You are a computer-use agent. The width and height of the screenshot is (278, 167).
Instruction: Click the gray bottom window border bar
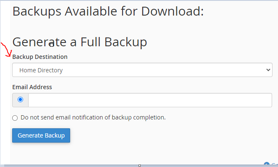139,166
